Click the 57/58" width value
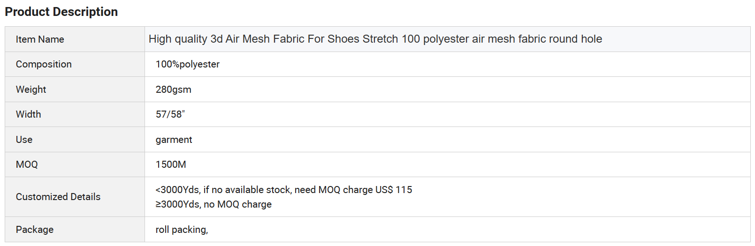 click(x=170, y=114)
